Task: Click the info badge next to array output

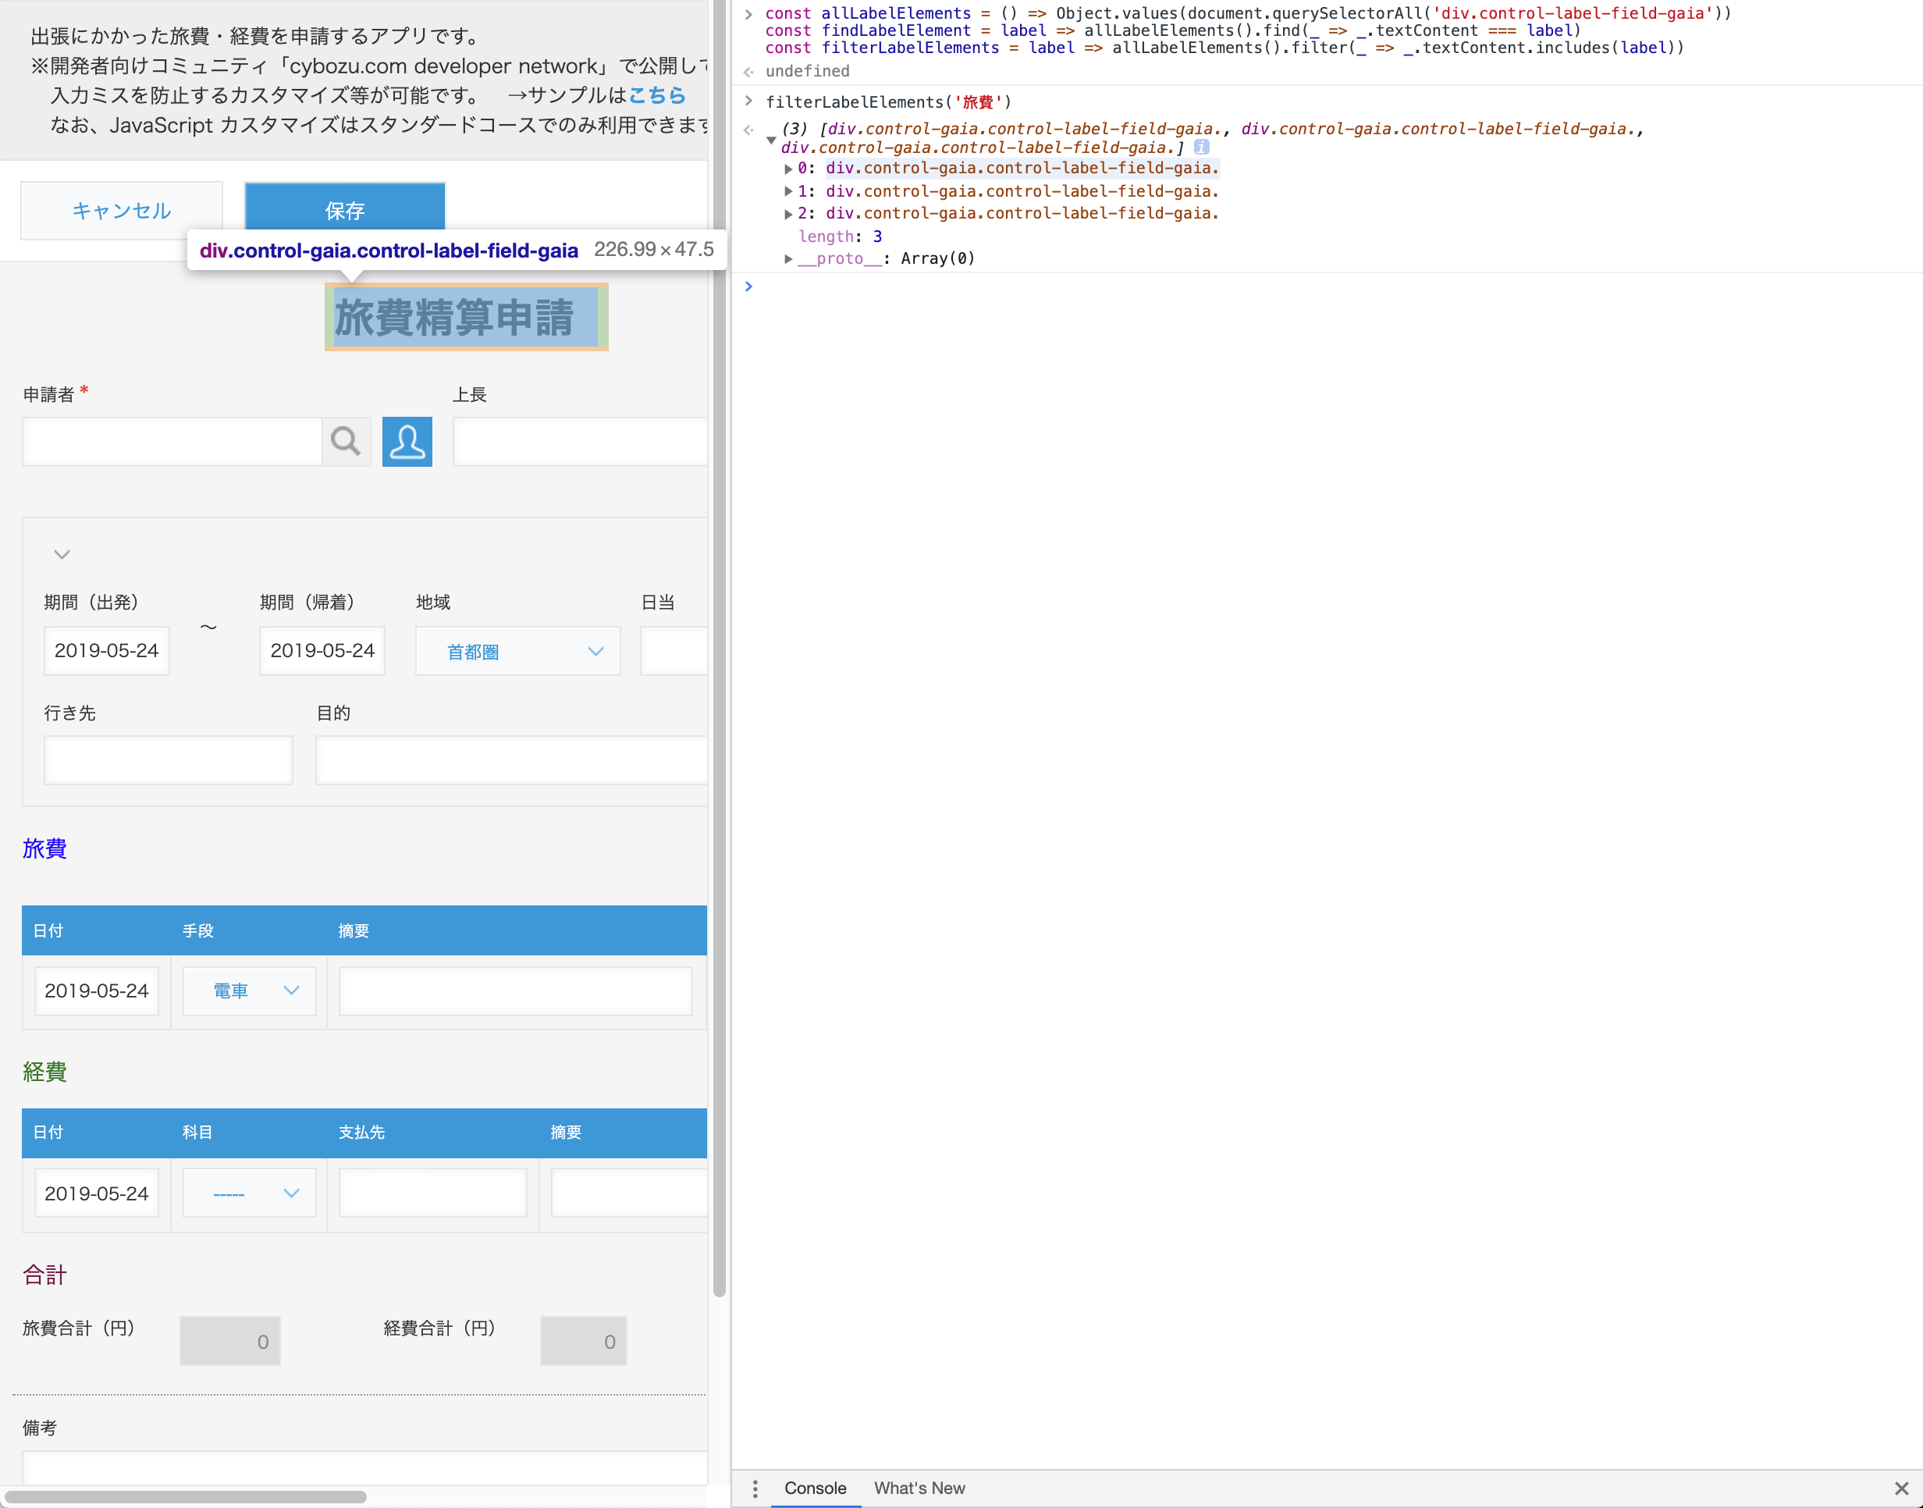Action: coord(1201,148)
